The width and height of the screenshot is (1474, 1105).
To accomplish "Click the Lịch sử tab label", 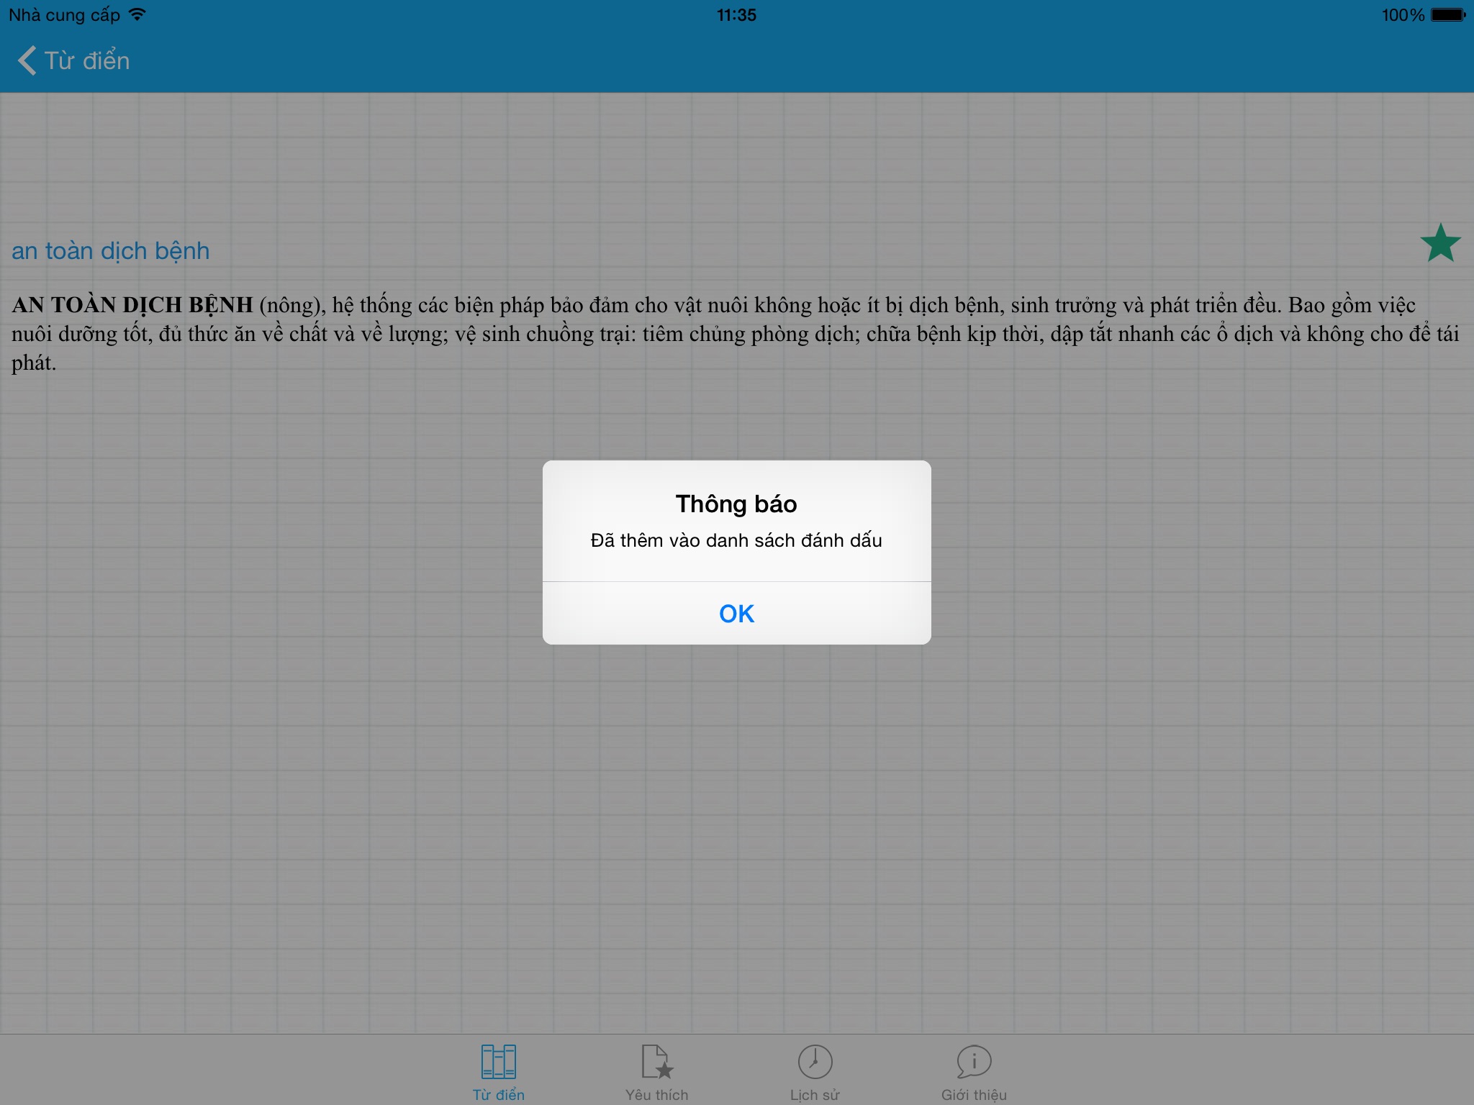I will click(815, 1094).
